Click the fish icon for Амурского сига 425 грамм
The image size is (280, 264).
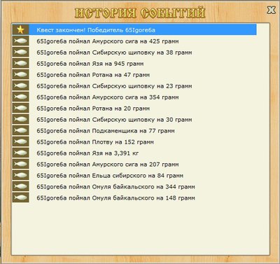pyautogui.click(x=20, y=41)
